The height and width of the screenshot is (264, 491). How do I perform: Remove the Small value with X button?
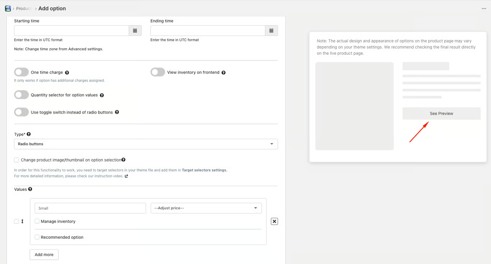pos(274,222)
